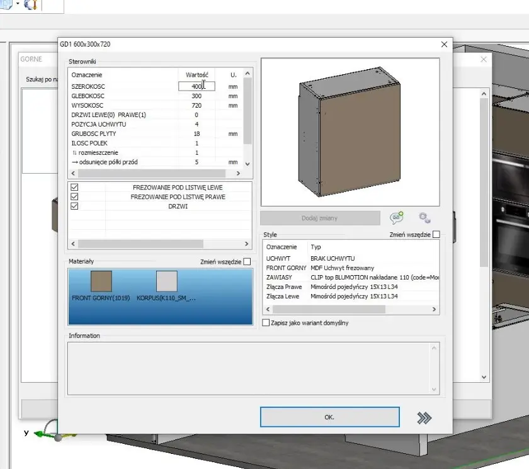Click the add comment speech bubble icon
The image size is (529, 469).
click(x=396, y=218)
